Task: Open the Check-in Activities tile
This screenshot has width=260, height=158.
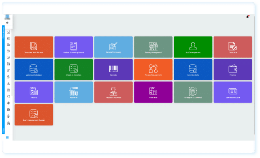Action: click(74, 70)
